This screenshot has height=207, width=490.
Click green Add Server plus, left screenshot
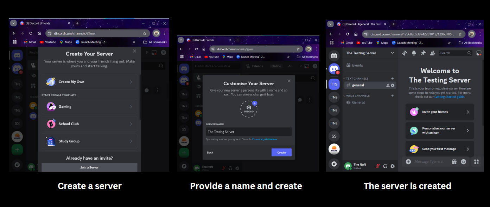click(17, 150)
